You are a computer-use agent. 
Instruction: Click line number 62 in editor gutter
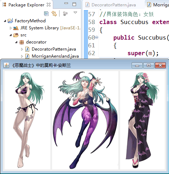(x=92, y=53)
